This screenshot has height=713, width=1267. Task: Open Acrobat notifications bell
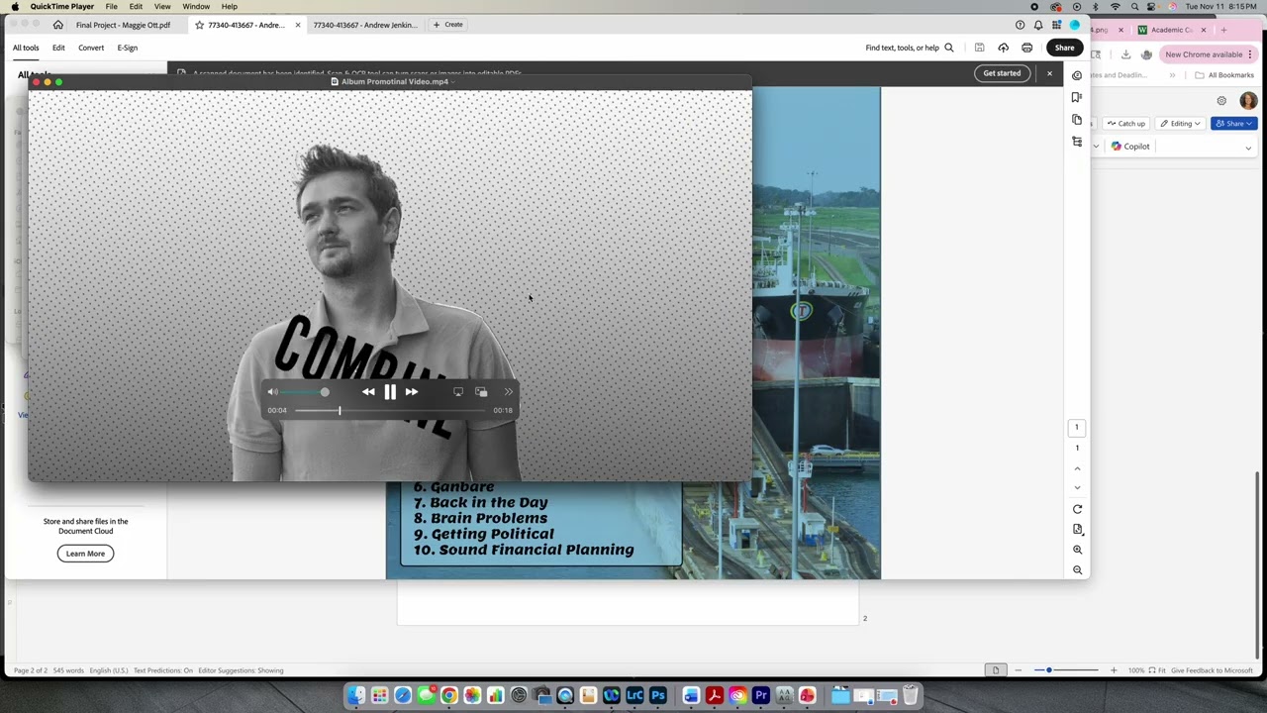(1038, 25)
